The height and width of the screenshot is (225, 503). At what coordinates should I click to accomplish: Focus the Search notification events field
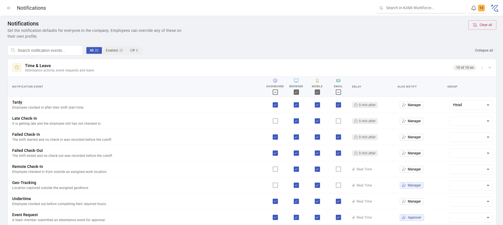tap(45, 50)
